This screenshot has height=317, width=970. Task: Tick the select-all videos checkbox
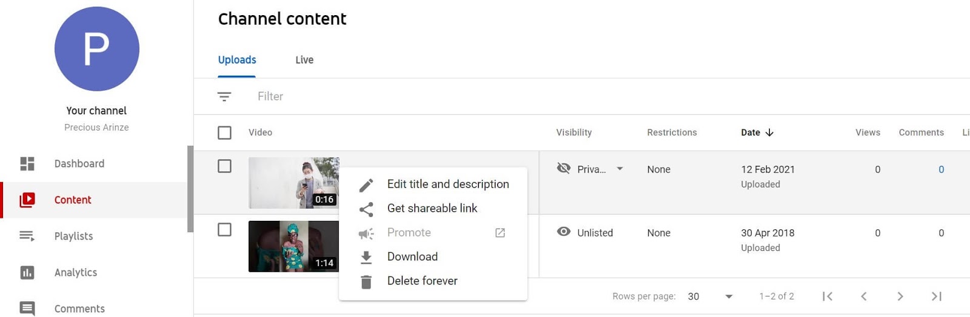pos(224,132)
